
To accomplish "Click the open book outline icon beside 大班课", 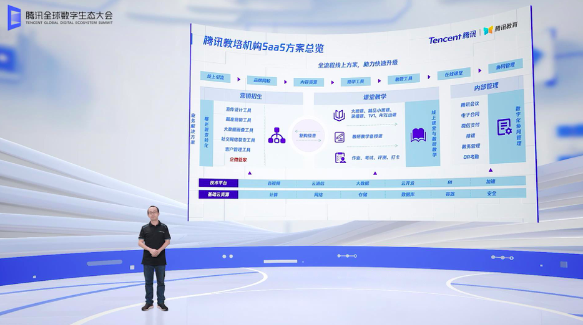I will 340,115.
